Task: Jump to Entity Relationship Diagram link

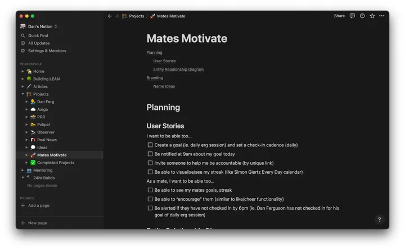Action: (178, 70)
